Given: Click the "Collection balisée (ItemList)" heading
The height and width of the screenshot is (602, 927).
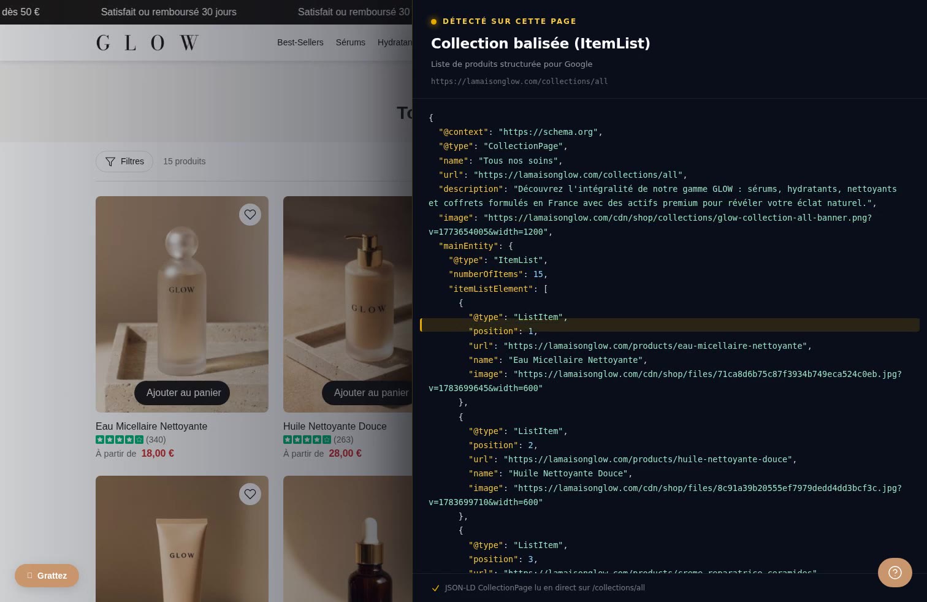Looking at the screenshot, I should click(x=540, y=44).
